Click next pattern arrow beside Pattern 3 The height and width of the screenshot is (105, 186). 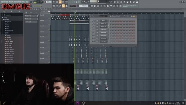tap(89, 6)
